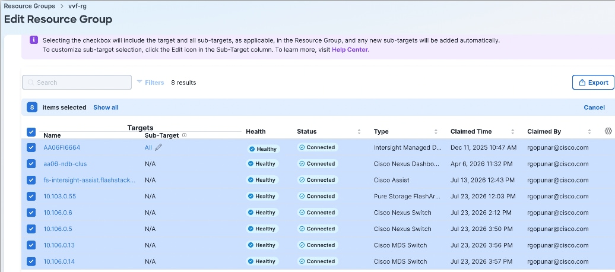The height and width of the screenshot is (272, 615).
Task: Toggle the select-all header checkbox
Action: [x=31, y=132]
